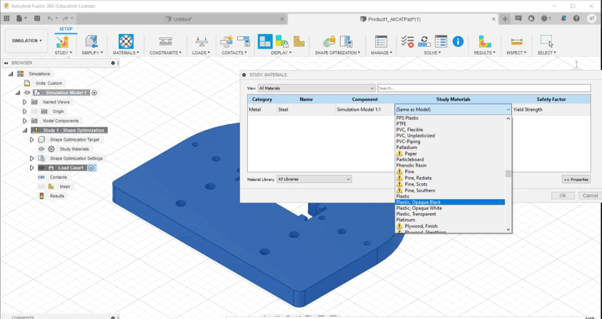Toggle visibility eye of Mesh node
Viewport: 602px width, 319px height.
41,186
